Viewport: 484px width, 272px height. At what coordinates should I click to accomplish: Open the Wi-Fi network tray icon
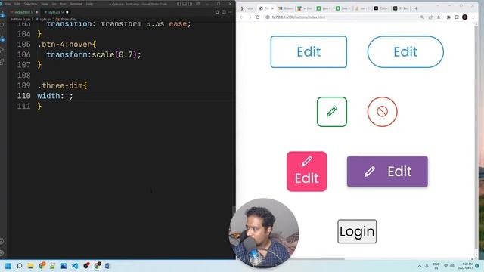445,266
